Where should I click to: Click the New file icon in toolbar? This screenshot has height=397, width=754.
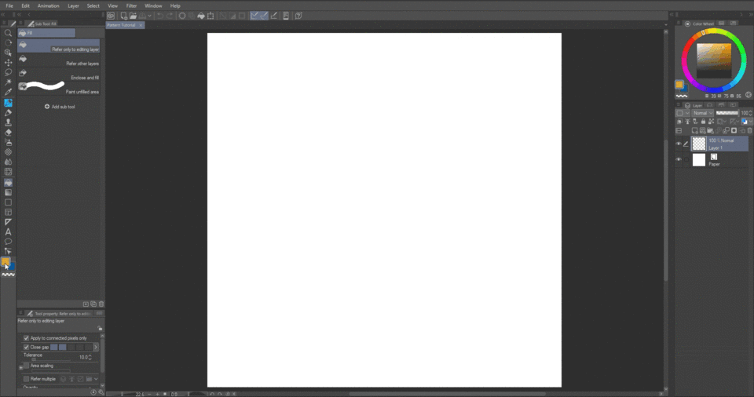[x=123, y=16]
